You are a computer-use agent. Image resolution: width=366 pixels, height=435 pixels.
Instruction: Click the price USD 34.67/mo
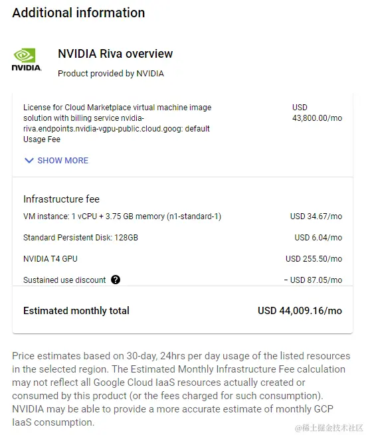(316, 217)
